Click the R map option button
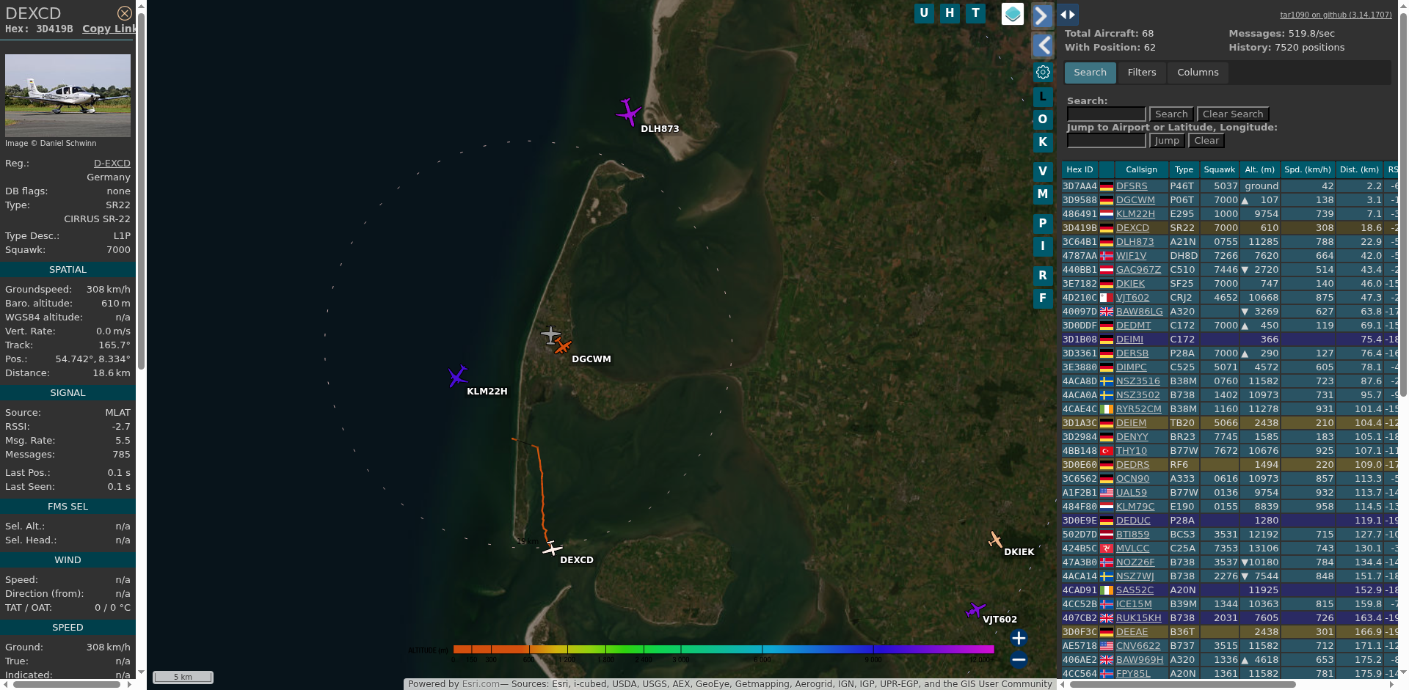Viewport: 1409px width, 690px height. click(1043, 276)
